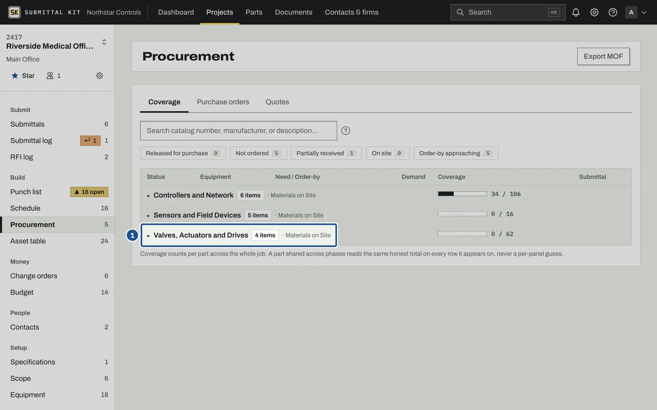Open Contacts & firms in navigation

(x=351, y=12)
